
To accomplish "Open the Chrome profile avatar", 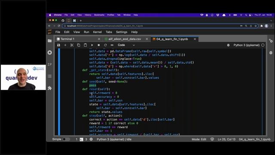I will (x=266, y=26).
